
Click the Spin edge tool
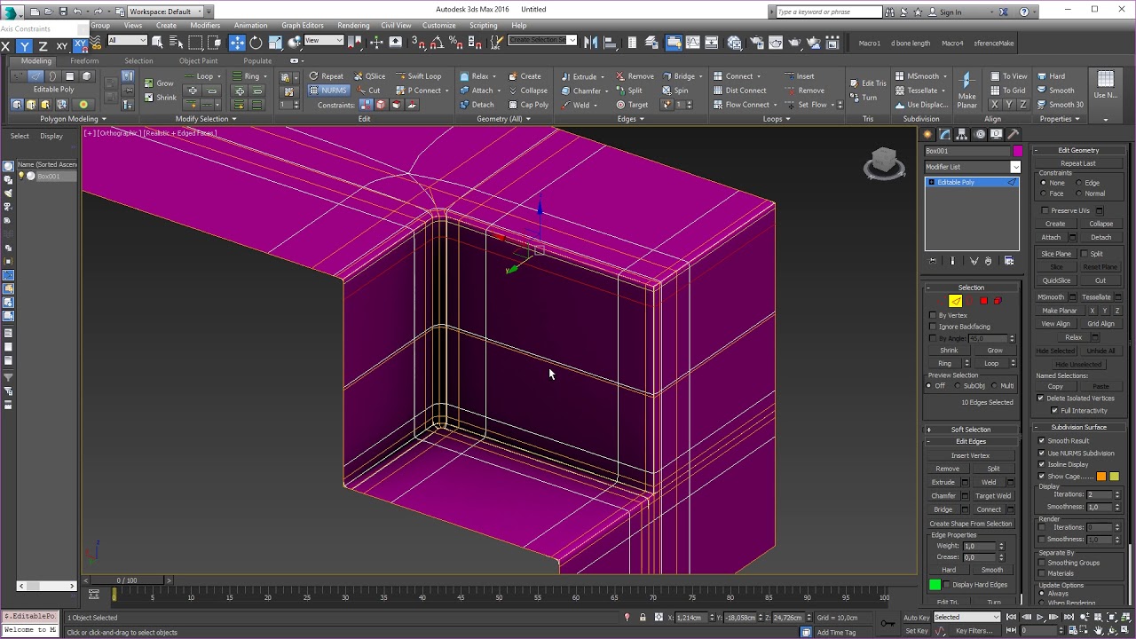point(674,91)
